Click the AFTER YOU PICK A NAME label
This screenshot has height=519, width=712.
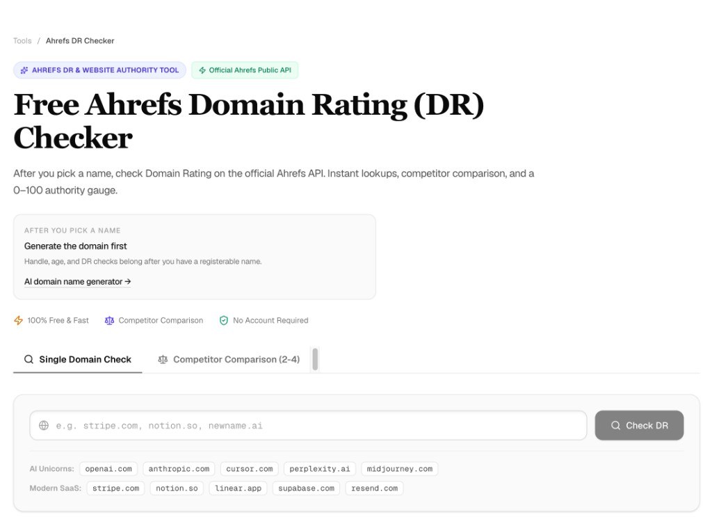[x=72, y=230]
